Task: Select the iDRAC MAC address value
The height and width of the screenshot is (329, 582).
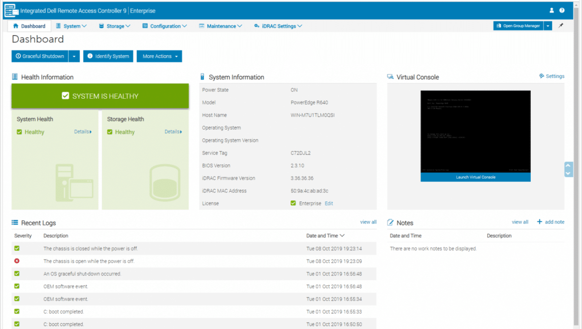Action: pos(309,191)
